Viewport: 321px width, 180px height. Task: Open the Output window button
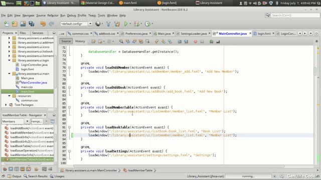coord(15,176)
